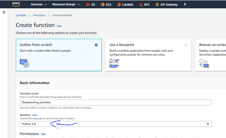The height and width of the screenshot is (138, 226).
Task: Open the API Gateway shortcut icon
Action: 157,4
